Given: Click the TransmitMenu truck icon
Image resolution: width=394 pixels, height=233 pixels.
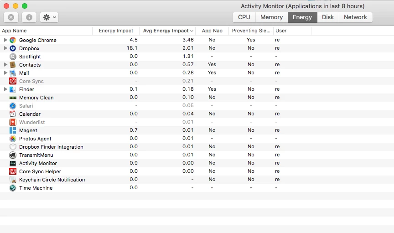Looking at the screenshot, I should pyautogui.click(x=13, y=155).
